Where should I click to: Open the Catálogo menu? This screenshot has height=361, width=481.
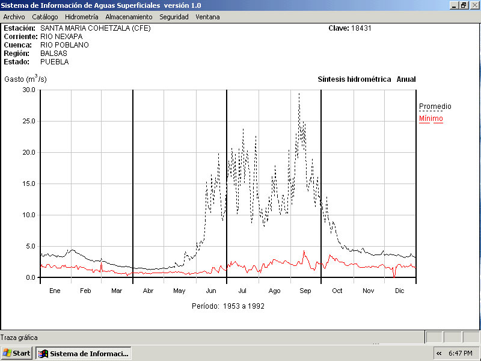click(45, 17)
